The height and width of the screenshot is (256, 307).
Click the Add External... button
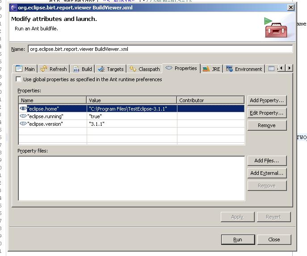click(267, 173)
